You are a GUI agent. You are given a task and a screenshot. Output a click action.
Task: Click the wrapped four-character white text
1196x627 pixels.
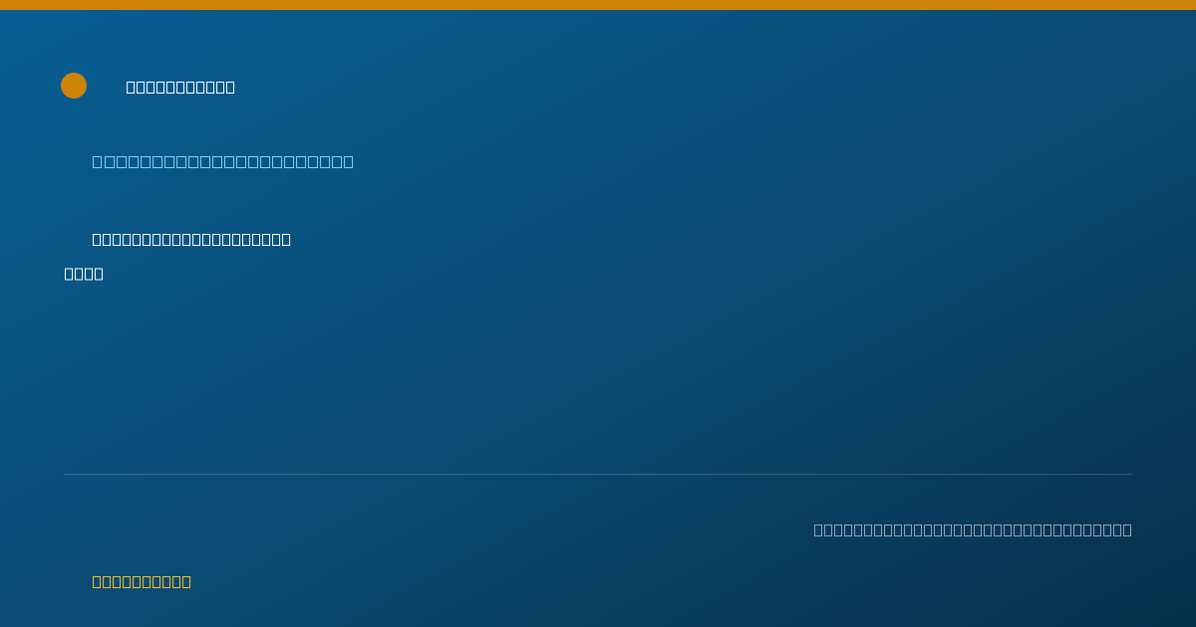coord(84,274)
